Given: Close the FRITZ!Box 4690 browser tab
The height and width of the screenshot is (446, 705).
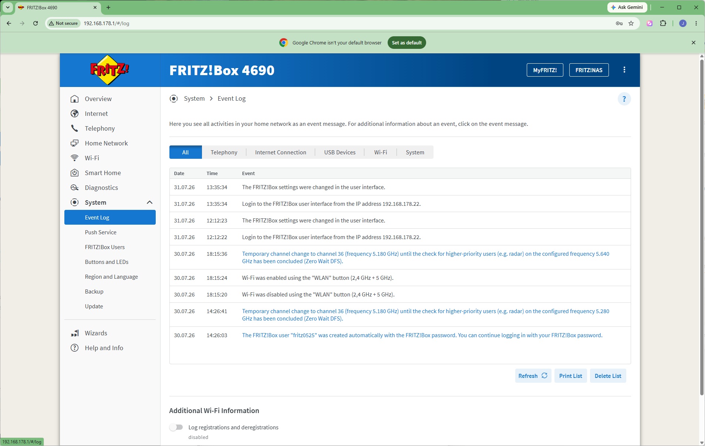Looking at the screenshot, I should (95, 7).
